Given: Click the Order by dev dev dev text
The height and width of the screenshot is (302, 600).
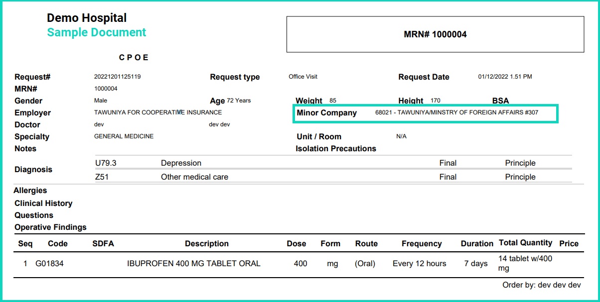Looking at the screenshot, I should (x=541, y=286).
